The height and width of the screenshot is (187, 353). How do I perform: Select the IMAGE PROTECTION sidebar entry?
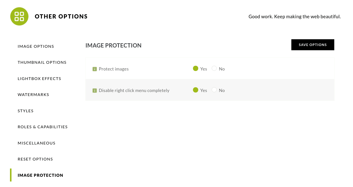click(40, 175)
